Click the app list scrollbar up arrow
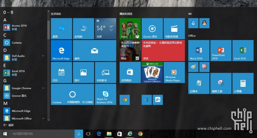The width and height of the screenshot is (257, 138). pos(48,11)
